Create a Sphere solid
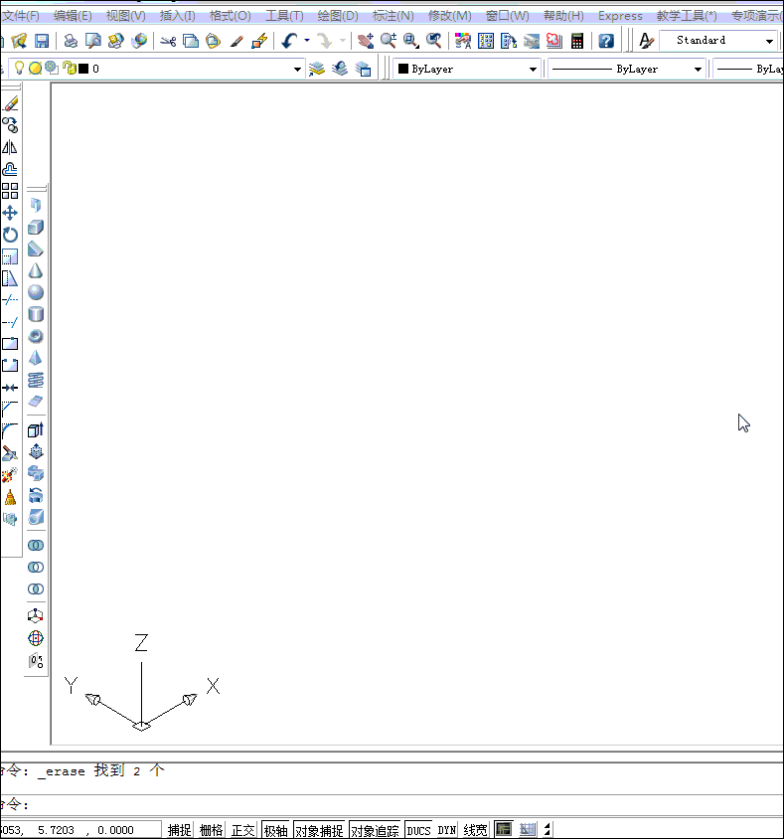 36,292
